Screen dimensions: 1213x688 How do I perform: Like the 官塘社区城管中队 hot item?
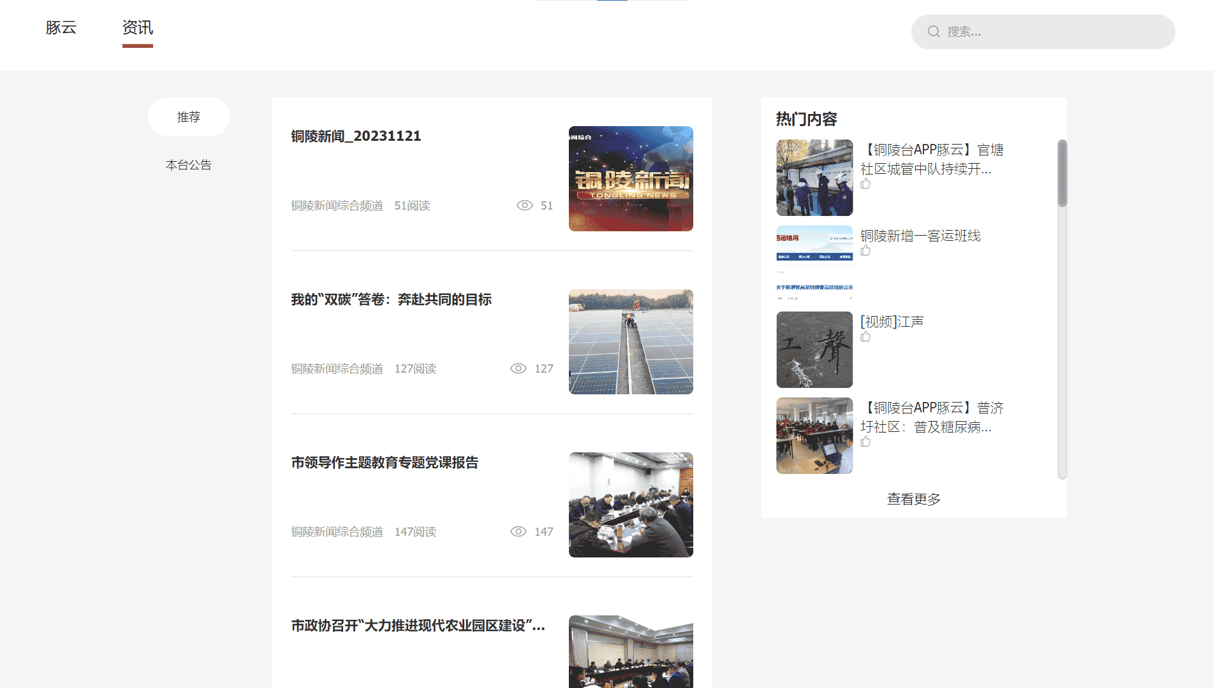(x=865, y=183)
